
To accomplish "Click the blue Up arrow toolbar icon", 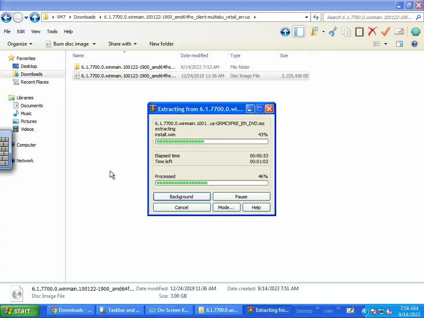I will pos(285,31).
